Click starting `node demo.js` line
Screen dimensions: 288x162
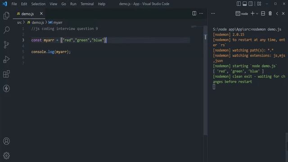click(x=245, y=66)
